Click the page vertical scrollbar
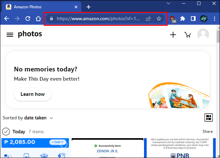Screen dimensions: 220x158 pyautogui.click(x=218, y=36)
